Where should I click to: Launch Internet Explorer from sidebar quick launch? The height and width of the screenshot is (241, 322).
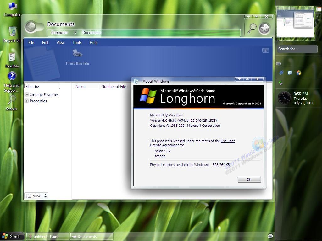pyautogui.click(x=281, y=72)
